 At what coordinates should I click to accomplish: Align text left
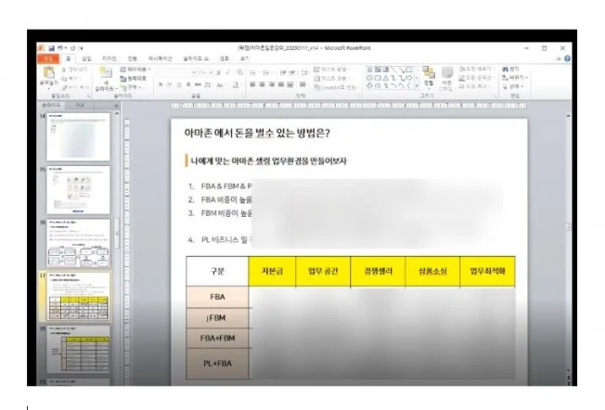click(252, 84)
